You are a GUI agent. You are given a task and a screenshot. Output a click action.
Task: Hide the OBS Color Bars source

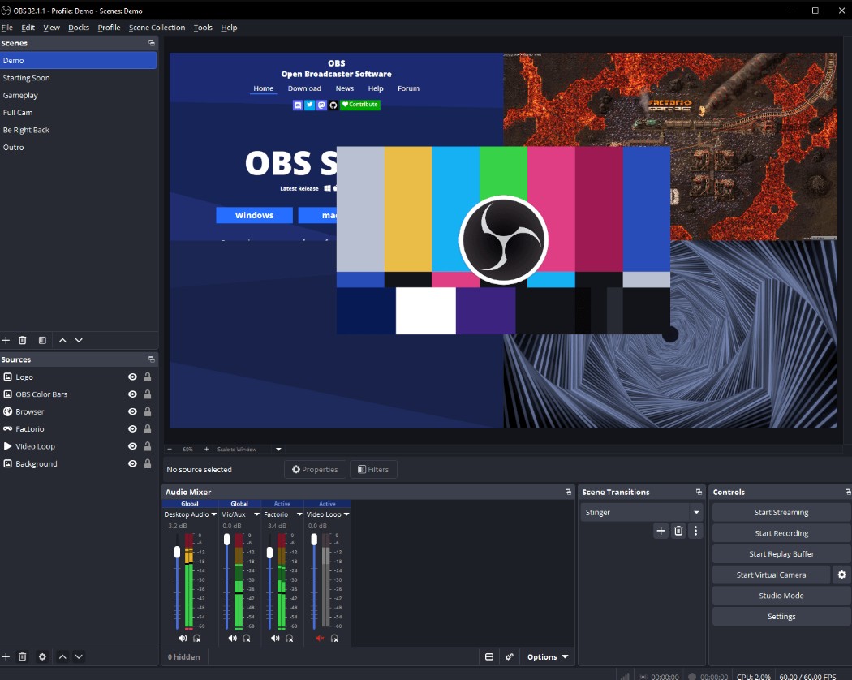point(132,394)
